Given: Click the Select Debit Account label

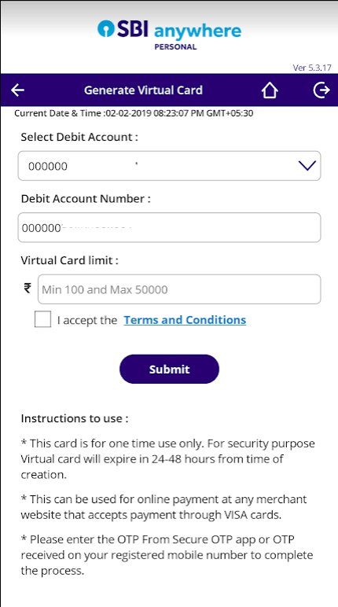Looking at the screenshot, I should click(x=79, y=137).
